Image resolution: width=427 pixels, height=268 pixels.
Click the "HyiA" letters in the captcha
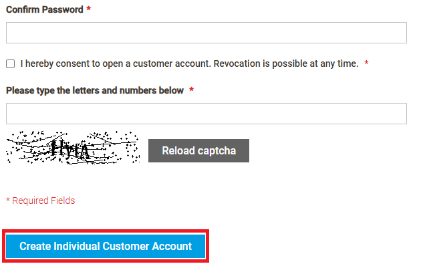pyautogui.click(x=71, y=148)
